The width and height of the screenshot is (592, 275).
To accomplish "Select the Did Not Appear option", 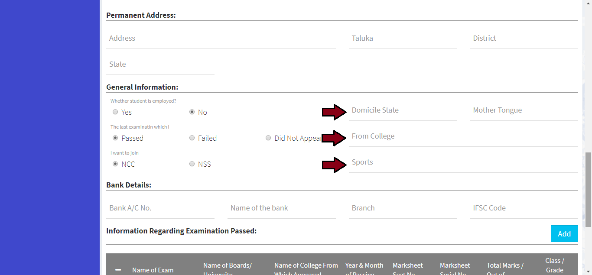I will point(269,138).
